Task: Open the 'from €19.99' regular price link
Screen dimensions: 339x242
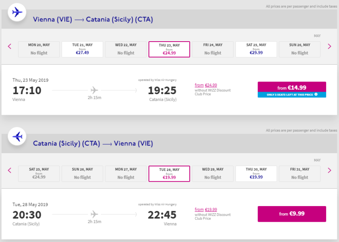Action: [x=206, y=210]
